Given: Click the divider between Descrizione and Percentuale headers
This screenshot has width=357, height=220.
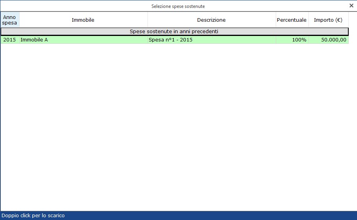Looking at the screenshot, I should pos(276,20).
